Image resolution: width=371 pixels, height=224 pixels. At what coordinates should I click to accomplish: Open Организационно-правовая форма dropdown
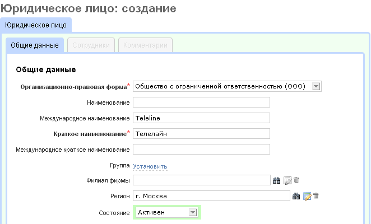pos(227,86)
